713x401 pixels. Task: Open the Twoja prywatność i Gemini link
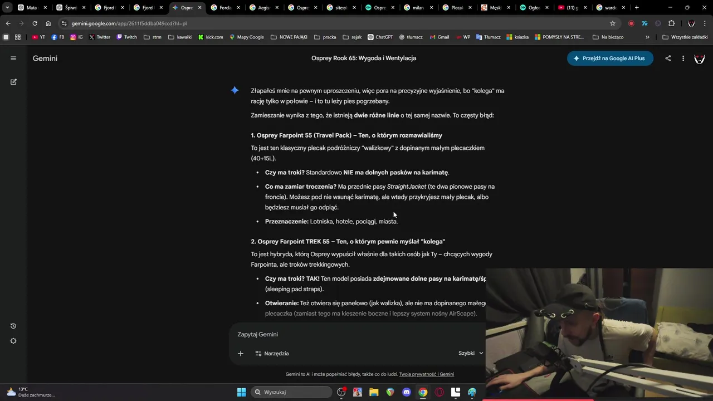(x=427, y=374)
